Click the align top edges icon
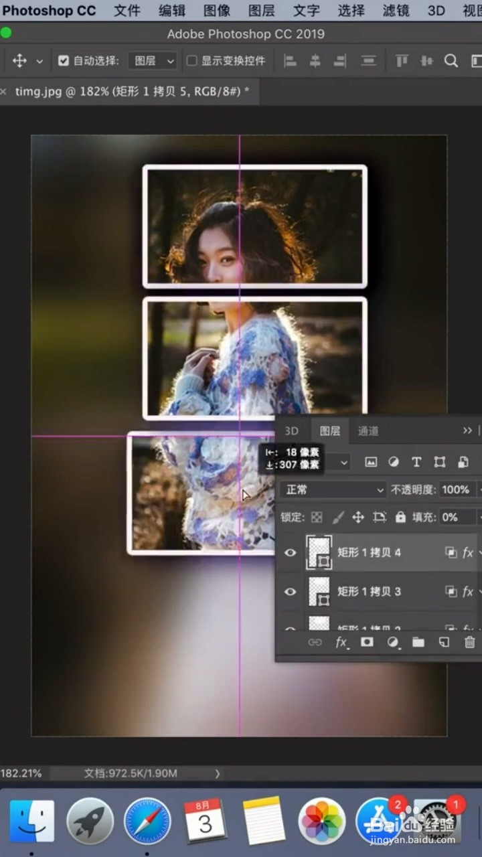This screenshot has width=482, height=857. click(402, 61)
